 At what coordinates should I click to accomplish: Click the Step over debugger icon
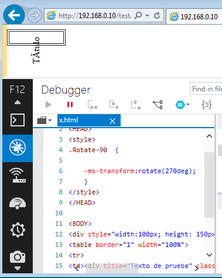[x=114, y=105]
